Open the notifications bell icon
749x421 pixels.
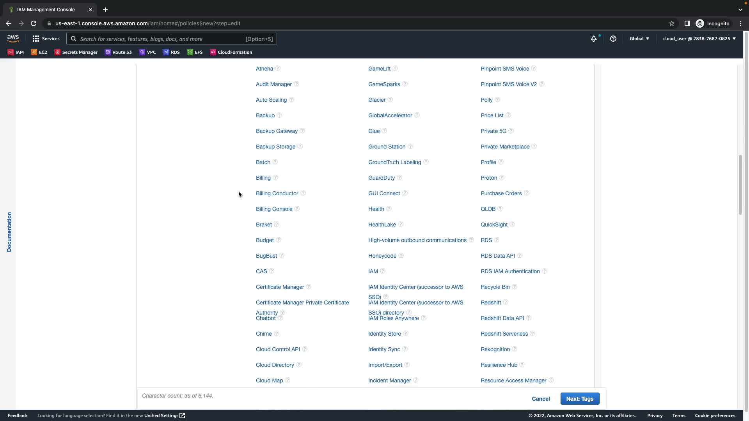[593, 39]
